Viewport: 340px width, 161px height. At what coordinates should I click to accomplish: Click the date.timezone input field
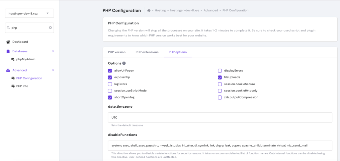click(x=220, y=117)
